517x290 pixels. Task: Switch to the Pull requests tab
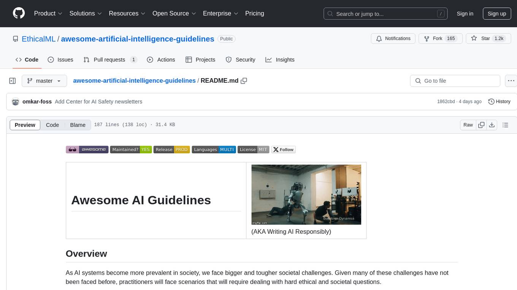click(x=110, y=60)
